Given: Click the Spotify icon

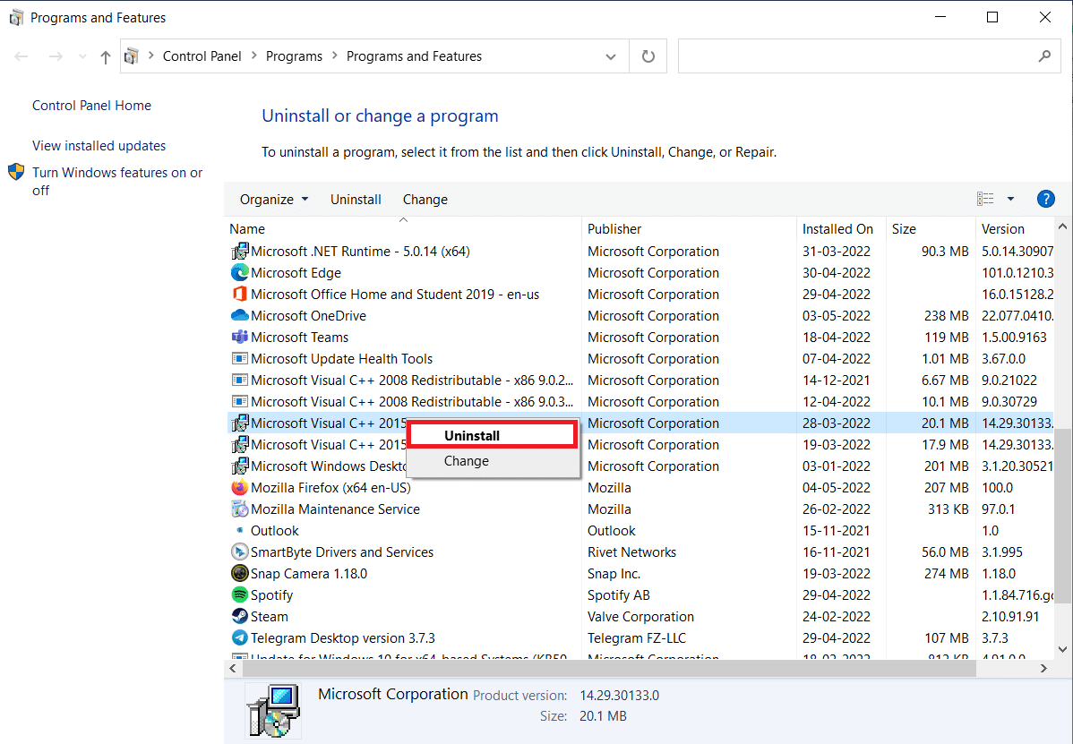Looking at the screenshot, I should coord(239,594).
